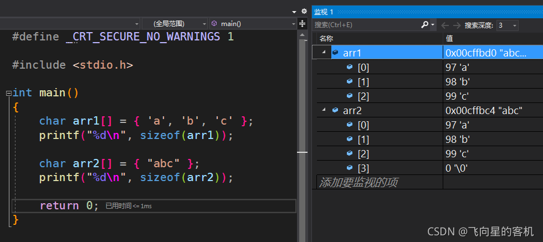Image resolution: width=543 pixels, height=242 pixels.
Task: Click the _CRT_SECURE_NO_WARNINGS macro name
Action: click(x=143, y=37)
